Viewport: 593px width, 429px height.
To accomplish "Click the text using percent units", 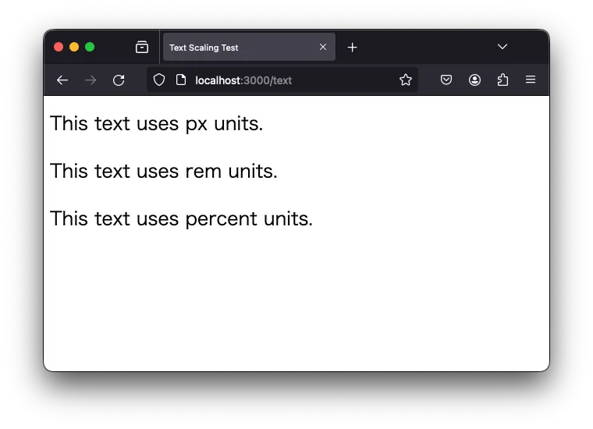I will point(182,219).
